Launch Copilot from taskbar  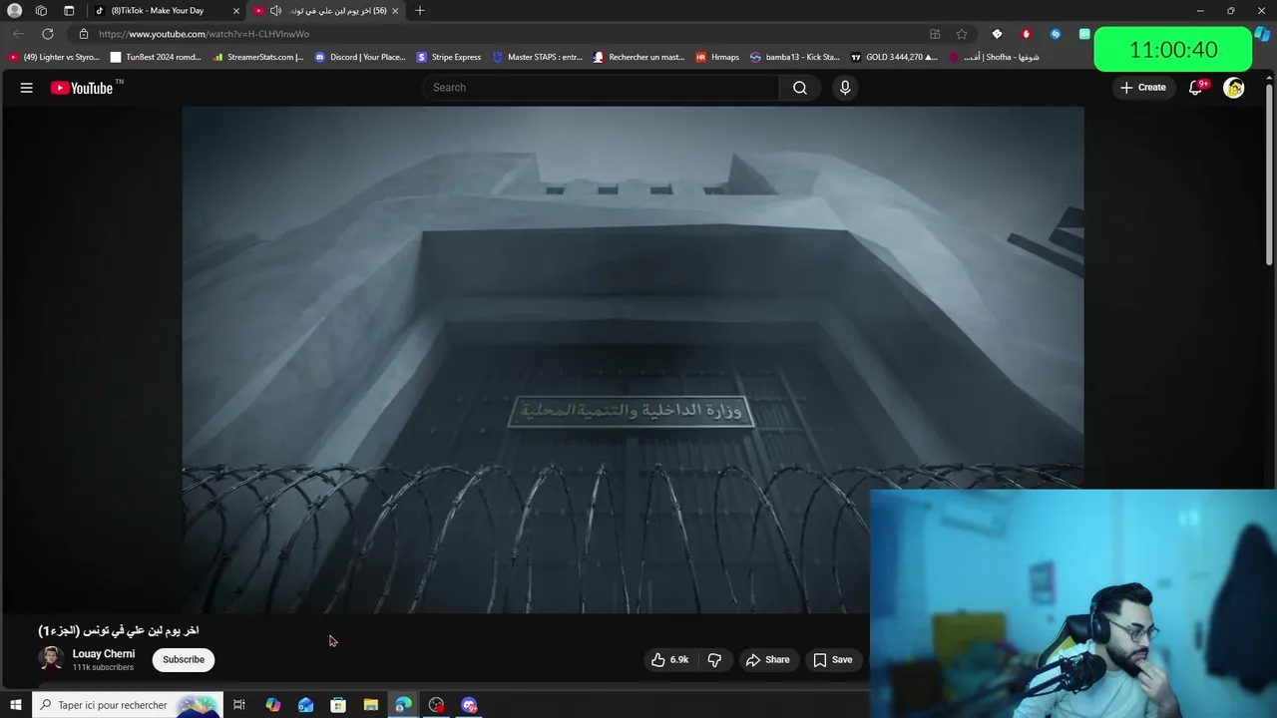pos(272,705)
